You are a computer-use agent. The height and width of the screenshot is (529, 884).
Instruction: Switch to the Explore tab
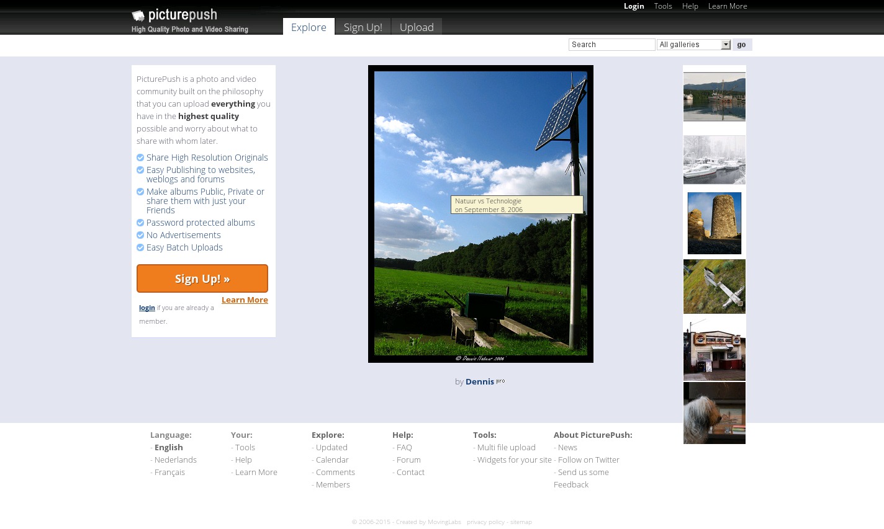tap(309, 27)
